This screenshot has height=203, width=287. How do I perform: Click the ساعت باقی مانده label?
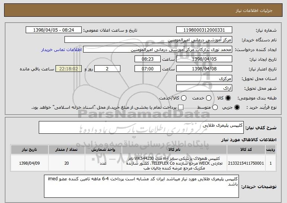point(37,69)
